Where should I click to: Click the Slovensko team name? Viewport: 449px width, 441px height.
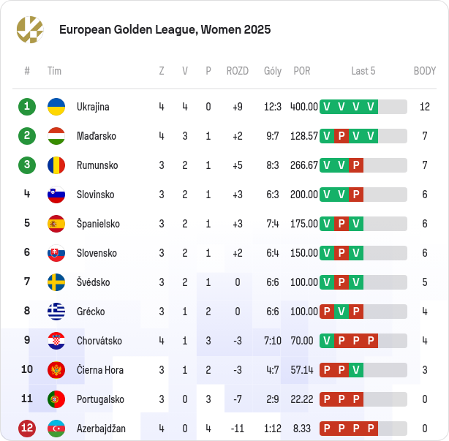[97, 253]
